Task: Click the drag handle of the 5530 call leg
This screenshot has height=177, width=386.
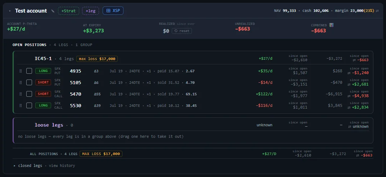Action: [21, 105]
